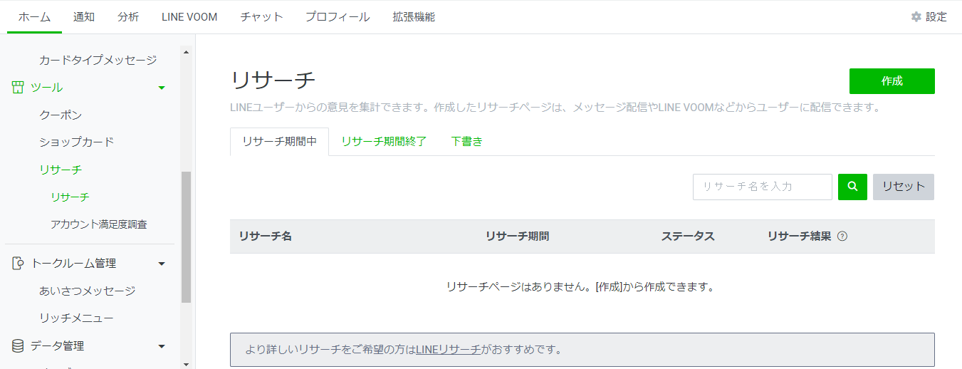Go to the チャット tab

pos(261,17)
